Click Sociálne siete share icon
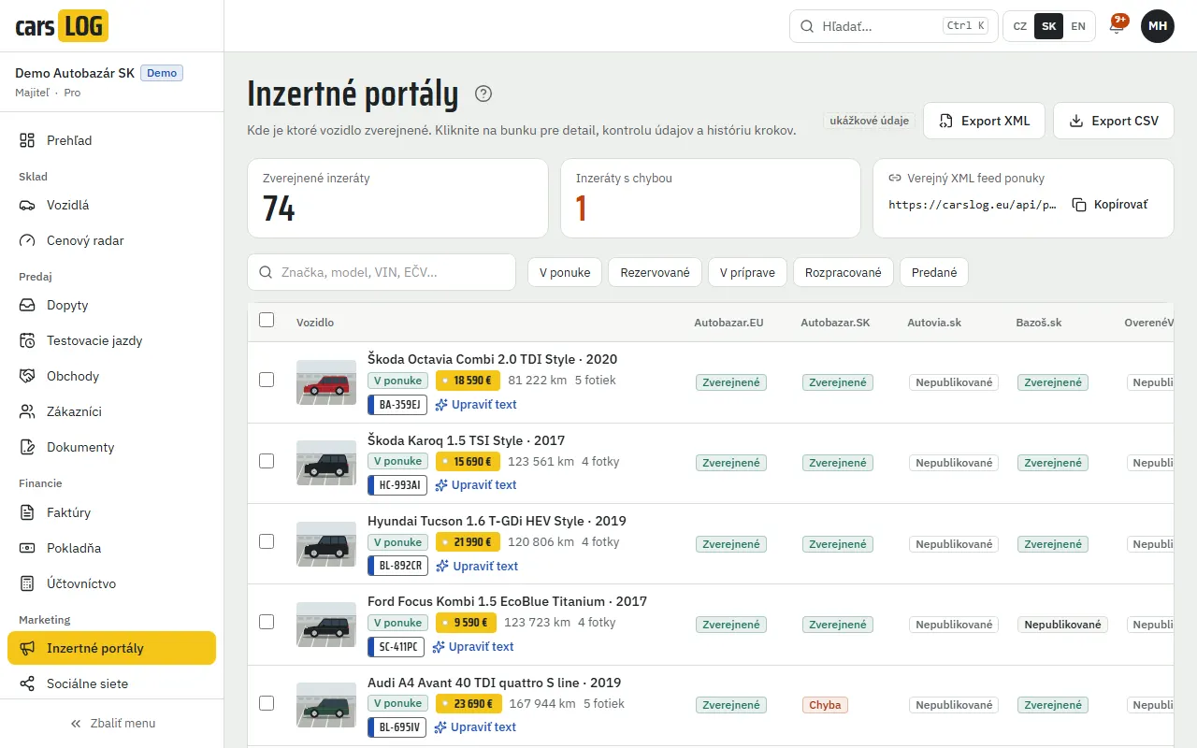Screen dimensions: 1197x748 [27, 683]
